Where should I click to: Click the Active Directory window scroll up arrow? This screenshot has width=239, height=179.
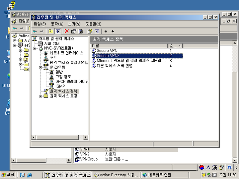(x=235, y=43)
